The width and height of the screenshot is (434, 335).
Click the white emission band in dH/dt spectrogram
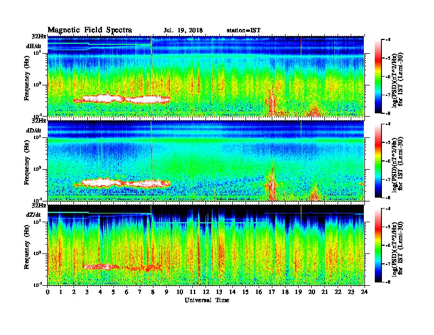coord(122,99)
